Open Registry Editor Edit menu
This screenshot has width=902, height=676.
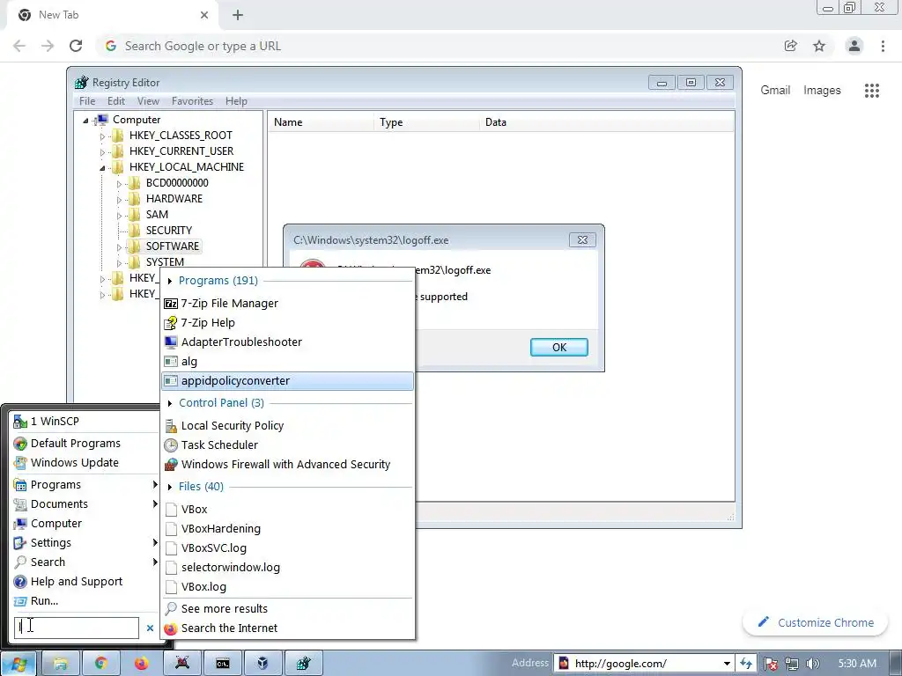point(115,101)
